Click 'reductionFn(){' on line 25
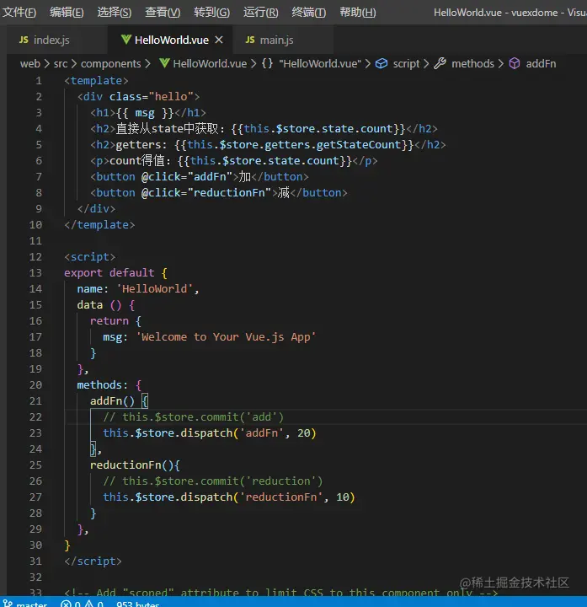Viewport: 587px width, 607px height. (135, 465)
